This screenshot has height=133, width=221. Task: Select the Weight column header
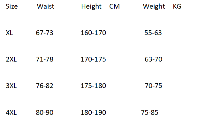point(154,6)
